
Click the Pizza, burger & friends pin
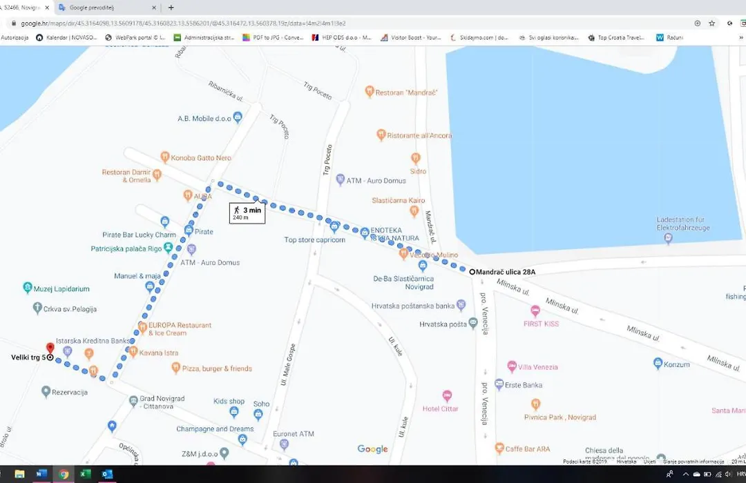pos(176,368)
